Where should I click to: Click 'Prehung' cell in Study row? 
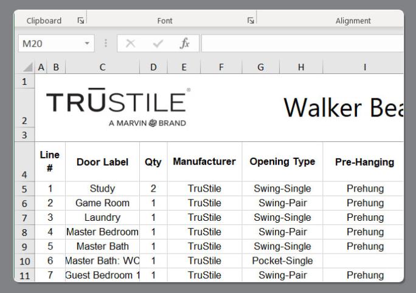click(363, 189)
